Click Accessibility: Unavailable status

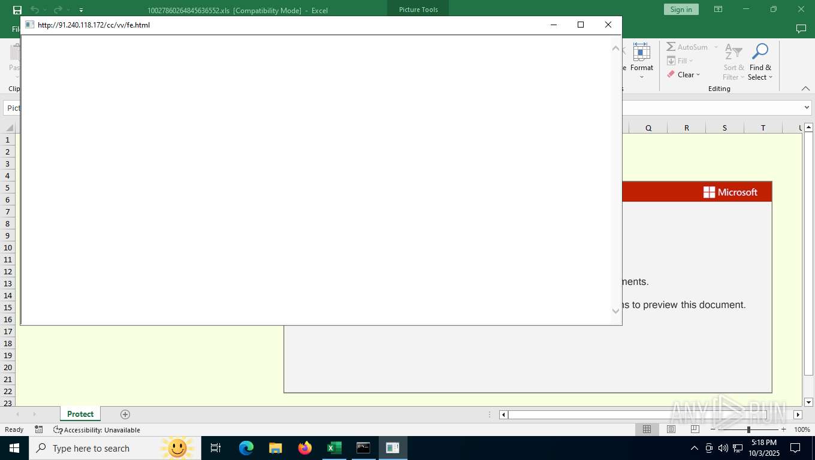(x=96, y=429)
